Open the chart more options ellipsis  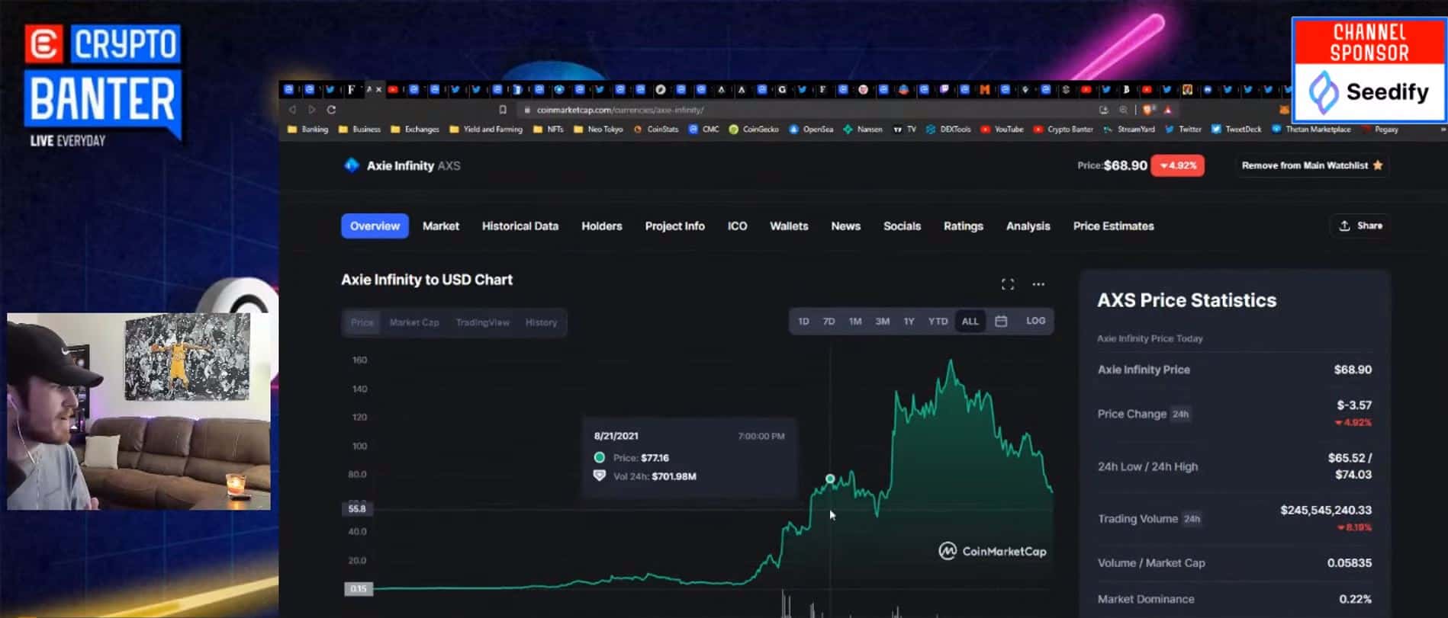tap(1038, 284)
